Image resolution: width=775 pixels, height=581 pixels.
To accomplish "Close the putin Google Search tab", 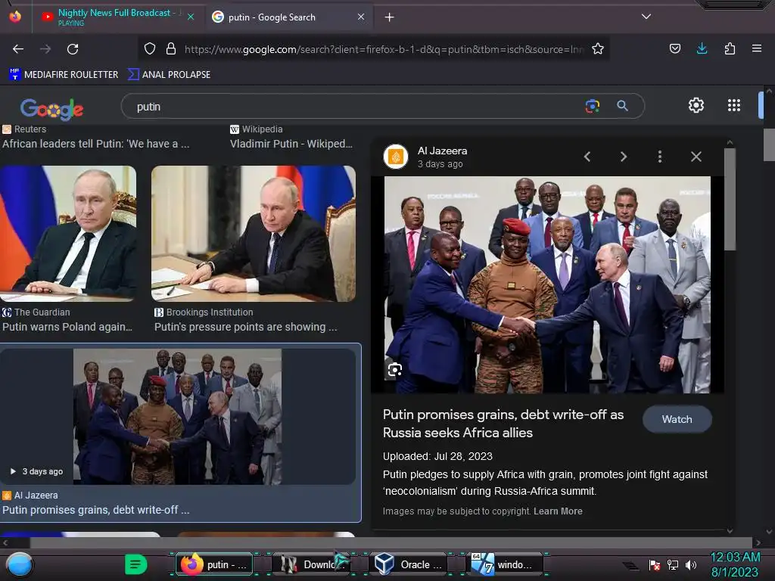I will click(x=361, y=17).
